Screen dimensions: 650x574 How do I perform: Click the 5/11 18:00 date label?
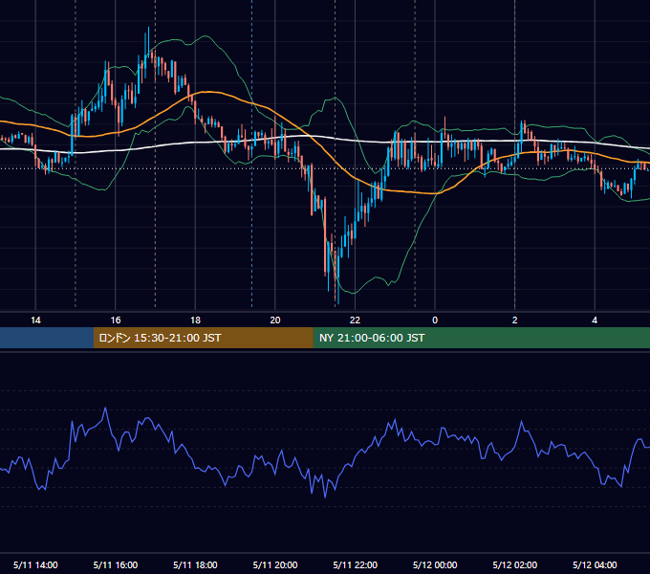[x=195, y=564]
